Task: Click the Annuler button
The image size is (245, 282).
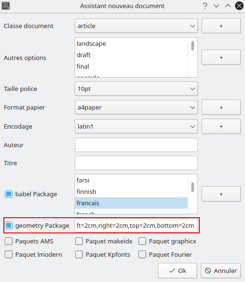Action: (221, 271)
